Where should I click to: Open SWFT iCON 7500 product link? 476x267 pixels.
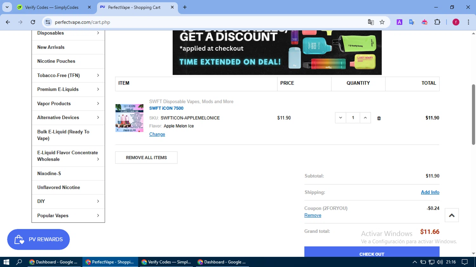pyautogui.click(x=166, y=108)
